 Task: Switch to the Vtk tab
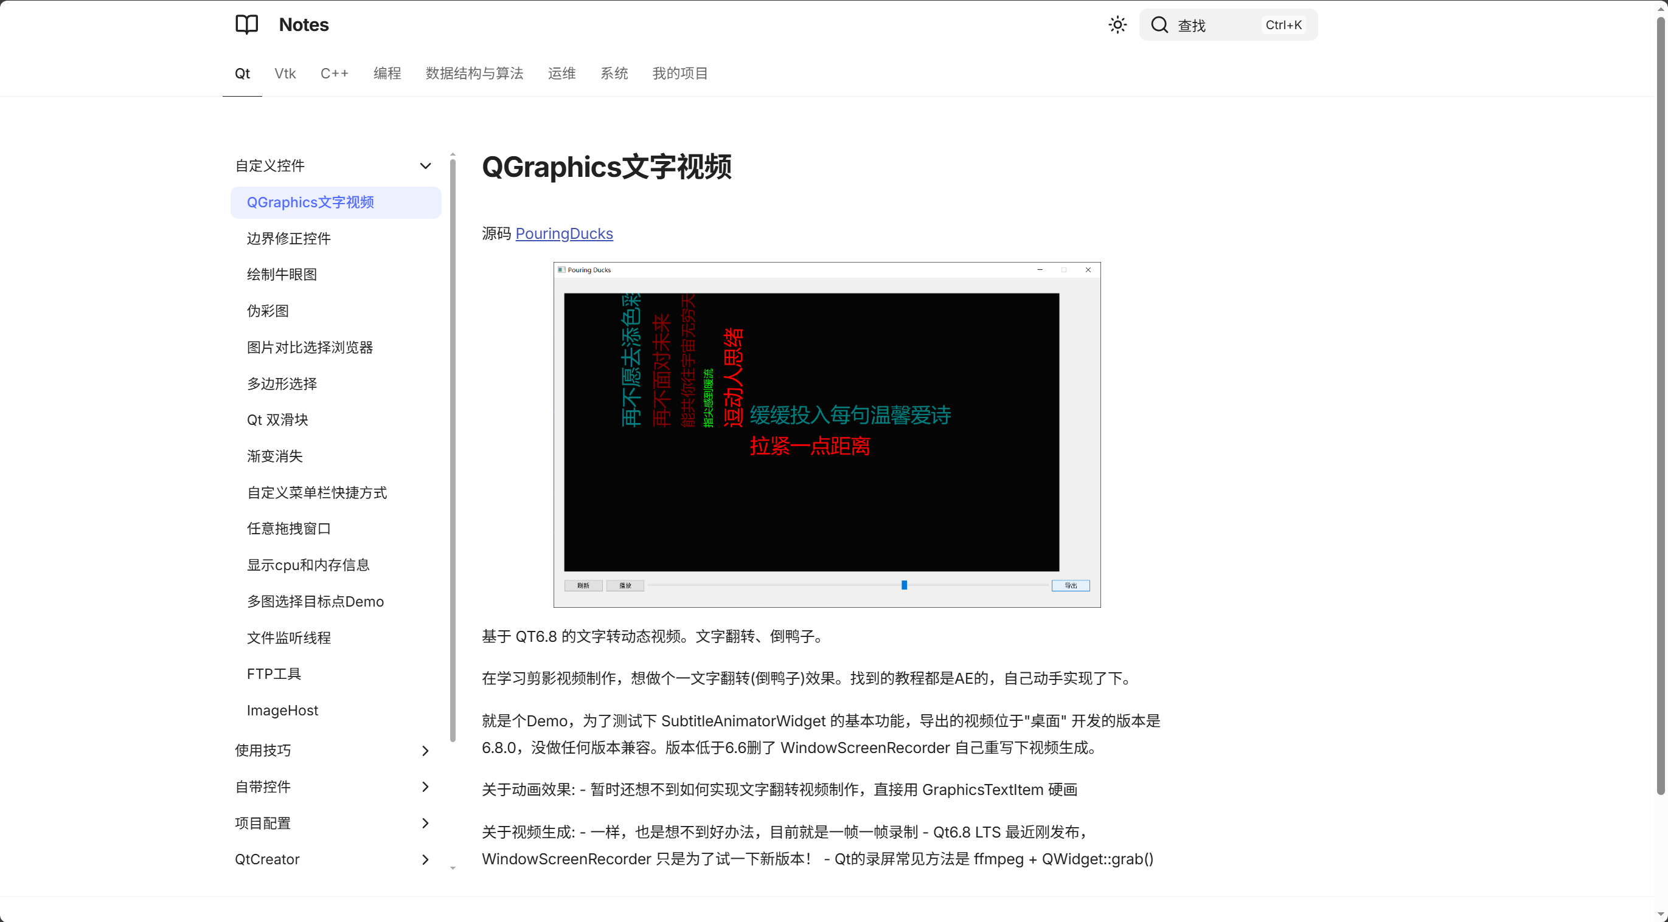[285, 73]
